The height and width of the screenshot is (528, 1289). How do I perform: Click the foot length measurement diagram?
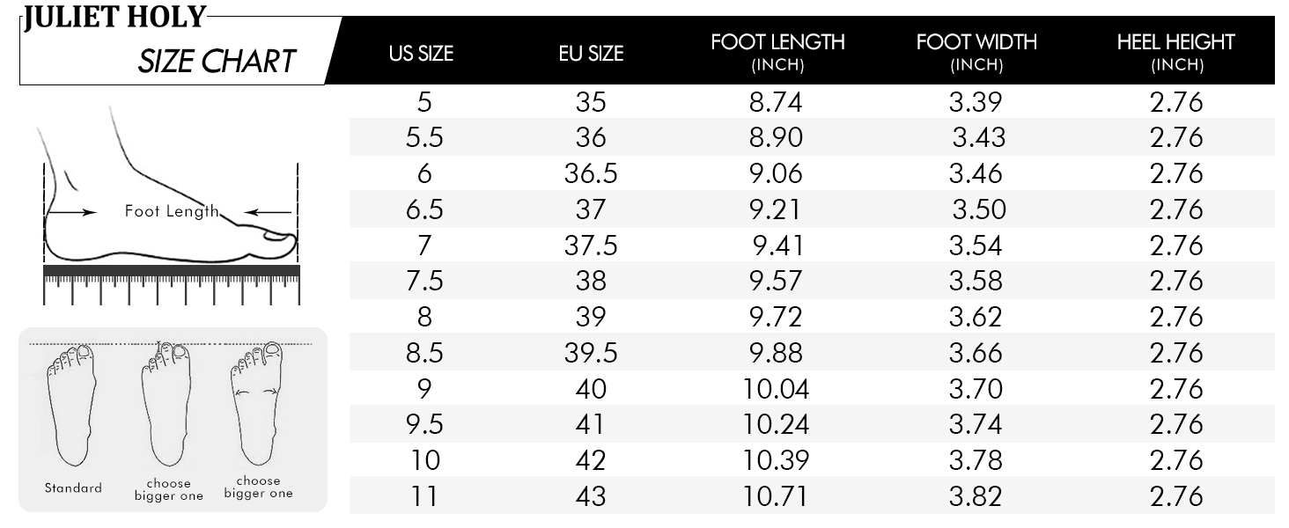coord(172,204)
